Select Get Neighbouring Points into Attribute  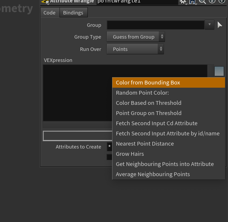169,164
